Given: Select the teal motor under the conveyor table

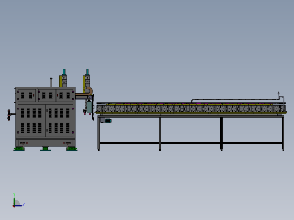Looking at the screenshot, I should pos(108,121).
